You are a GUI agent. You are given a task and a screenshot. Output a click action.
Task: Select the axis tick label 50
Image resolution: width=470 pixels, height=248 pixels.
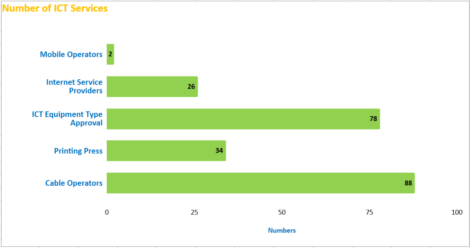[282, 212]
